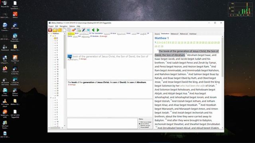
Task: Select the 'Associated' status radio button
Action: (139, 127)
